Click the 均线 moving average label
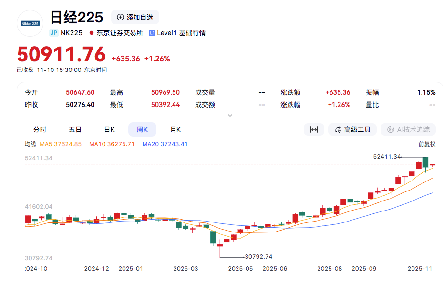This screenshot has width=443, height=282. [x=30, y=144]
